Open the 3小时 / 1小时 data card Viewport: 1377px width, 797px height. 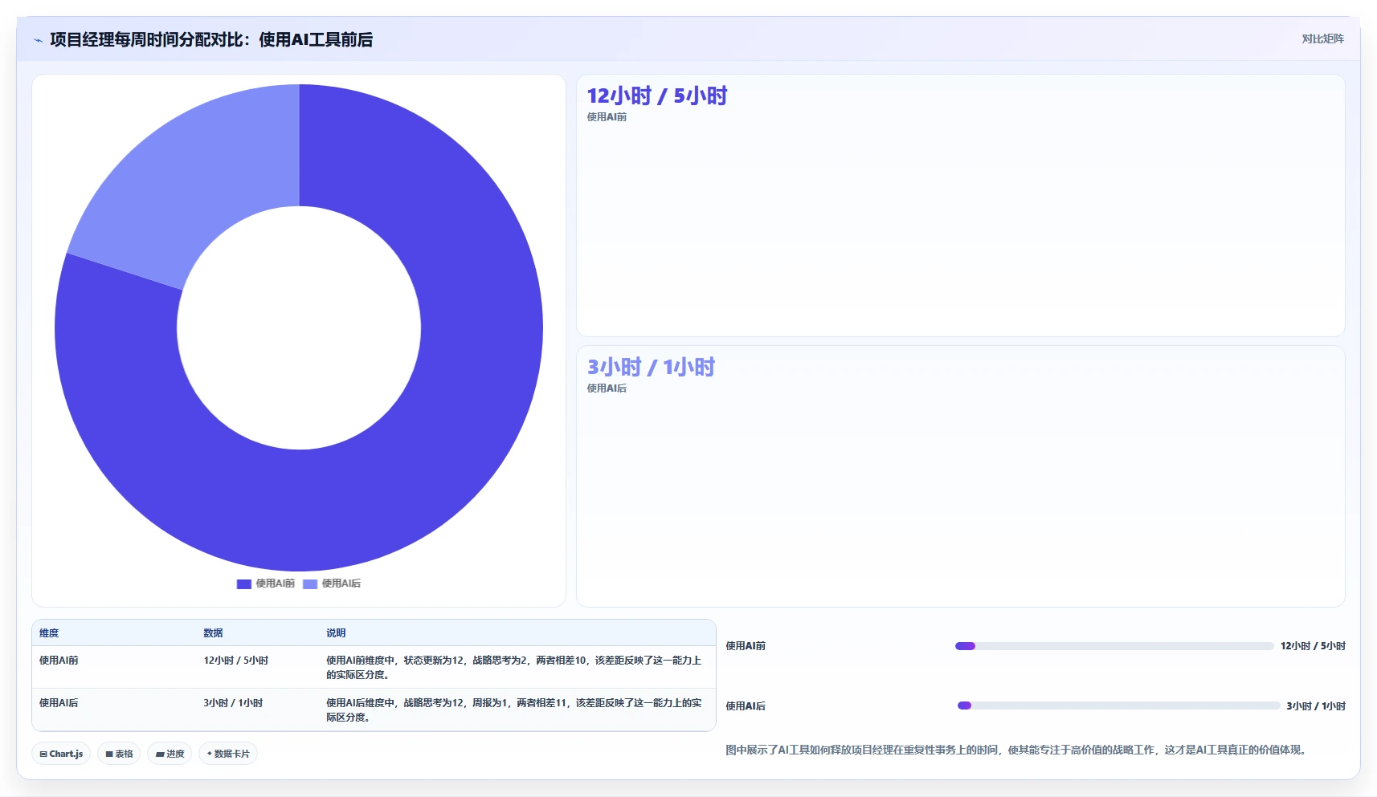[961, 477]
